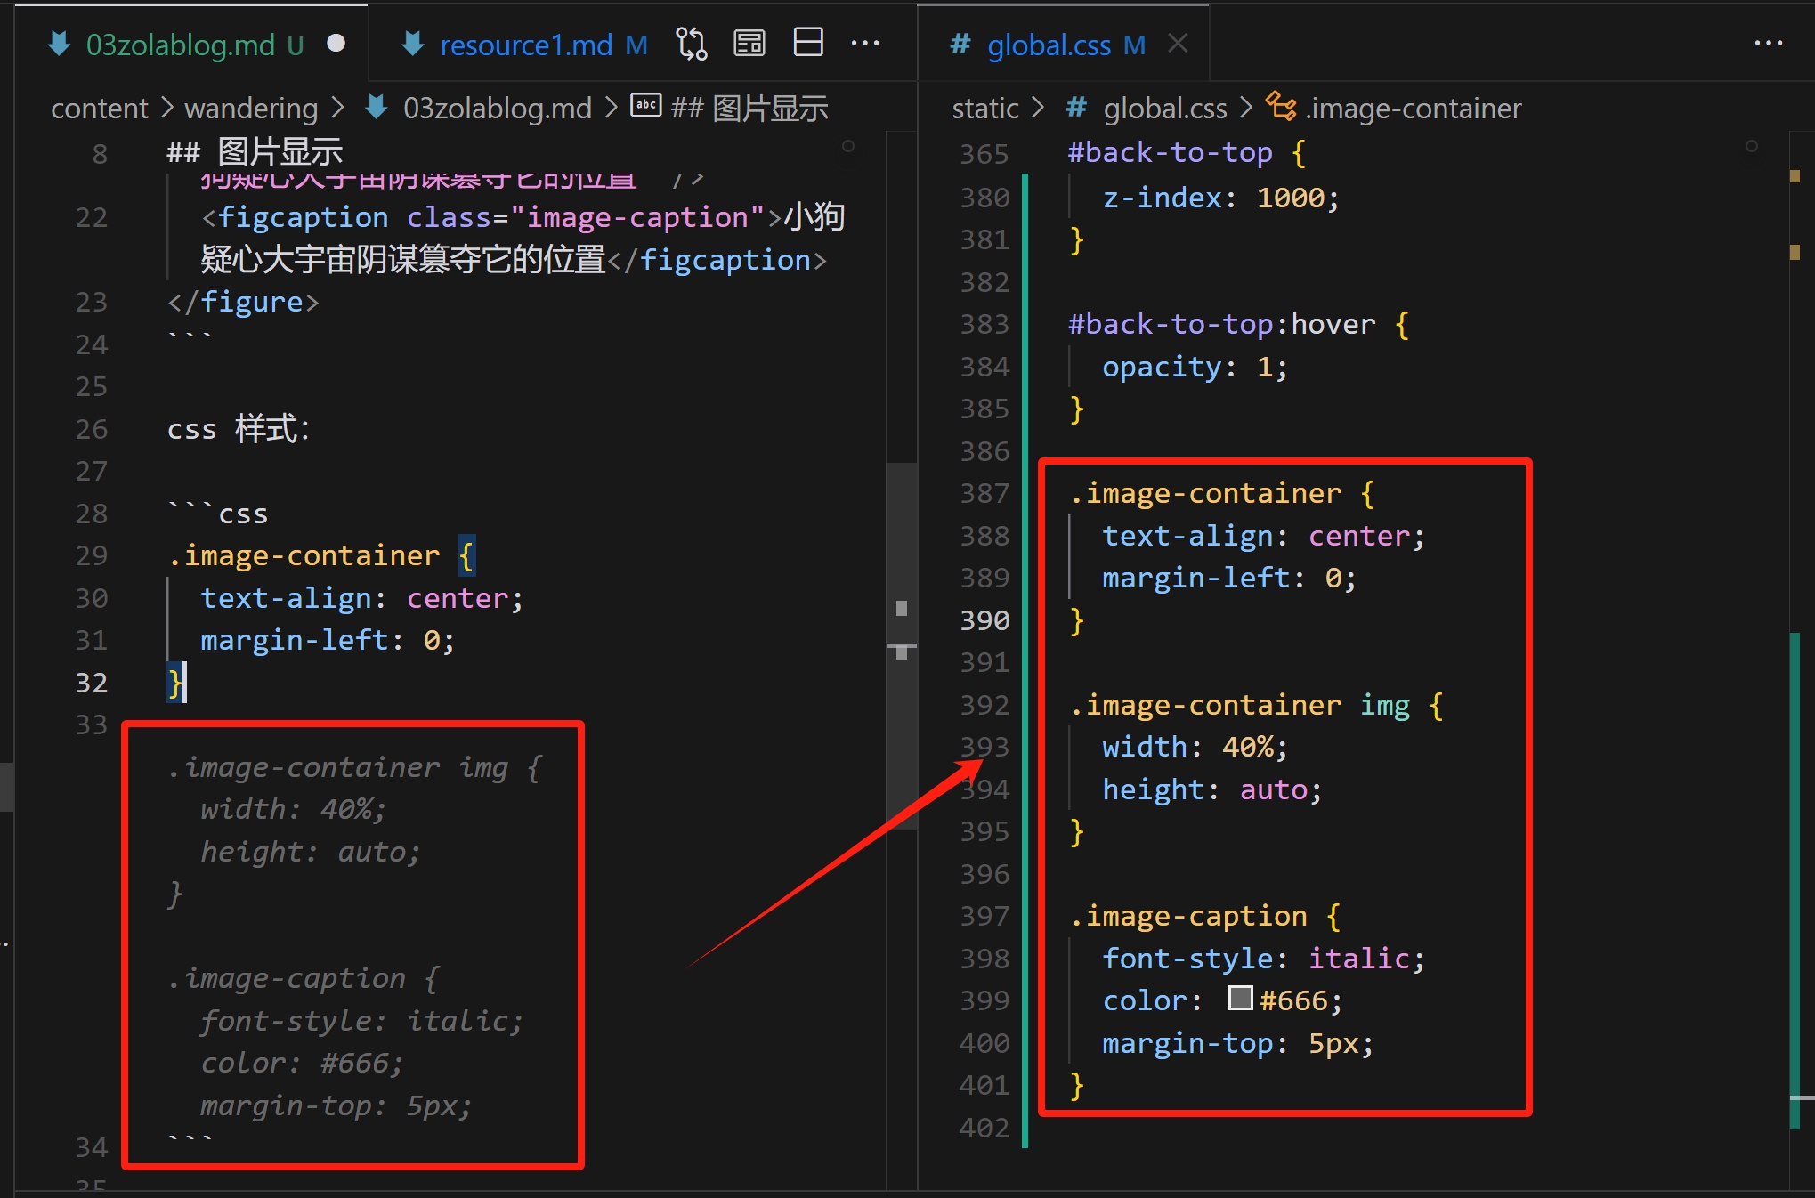Close the global.css tab
Image resolution: width=1815 pixels, height=1198 pixels.
[1178, 43]
